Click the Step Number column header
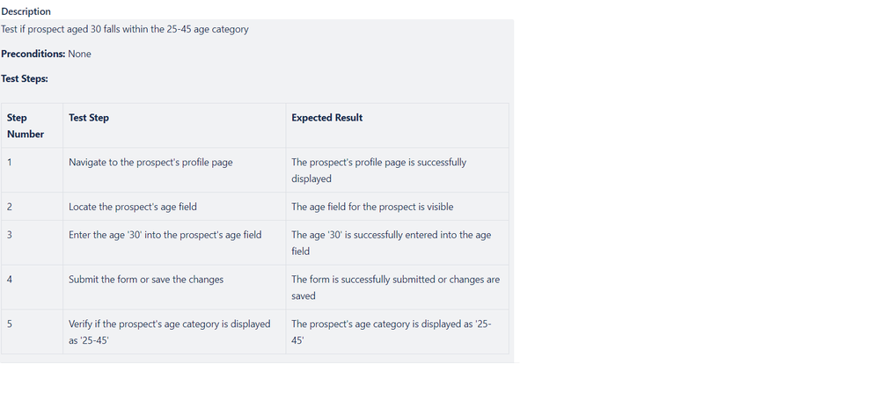The width and height of the screenshot is (879, 401). pyautogui.click(x=32, y=126)
